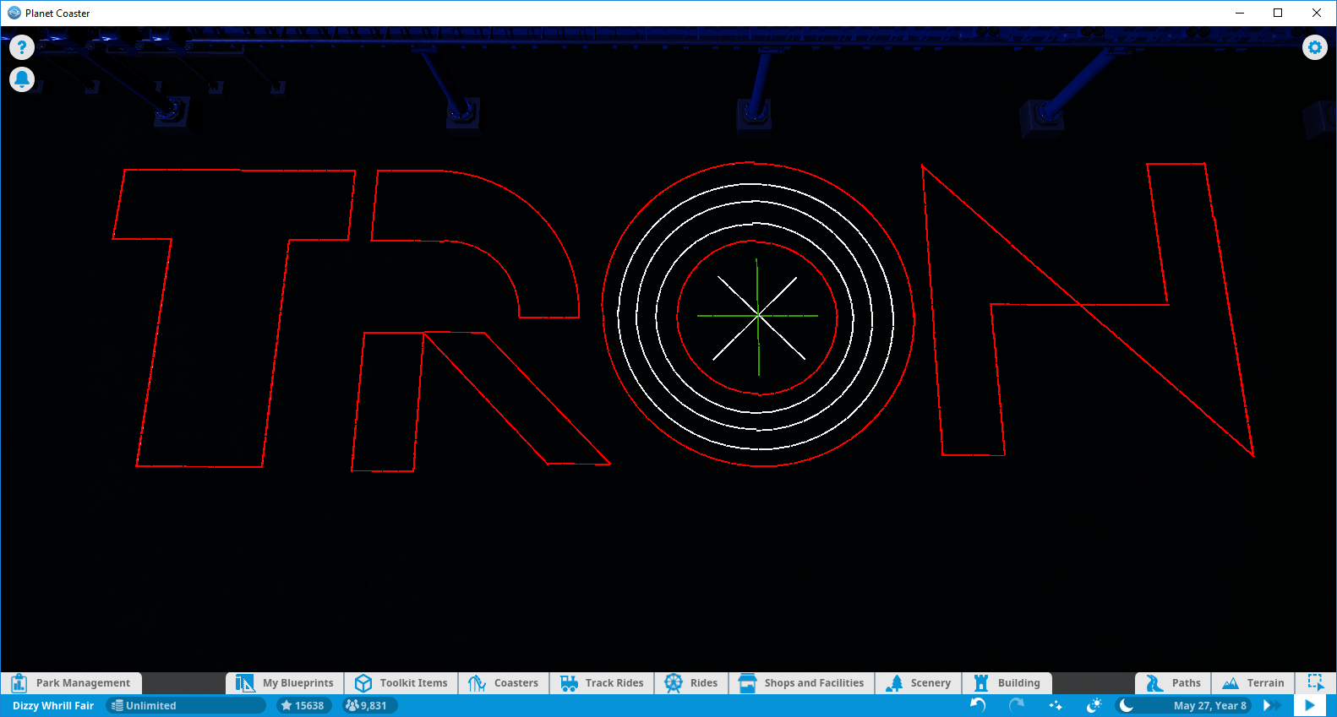Open the Scenery tab
The width and height of the screenshot is (1337, 717).
click(x=918, y=683)
